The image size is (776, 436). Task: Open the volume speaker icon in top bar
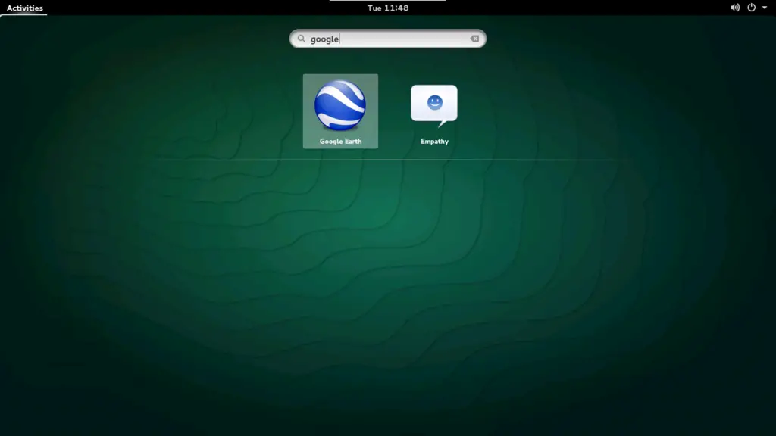pyautogui.click(x=735, y=8)
